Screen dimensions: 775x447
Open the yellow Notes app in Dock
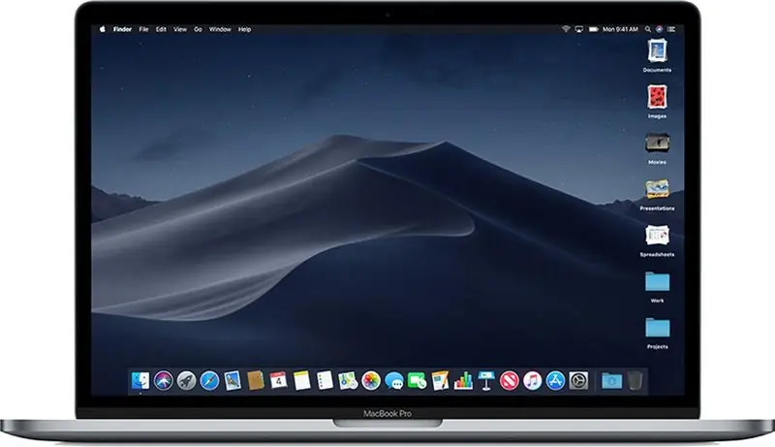[x=301, y=381]
